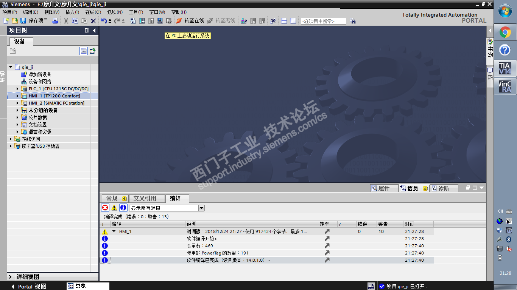Open the 编辑(E) menu
This screenshot has height=290, width=517.
pyautogui.click(x=31, y=12)
